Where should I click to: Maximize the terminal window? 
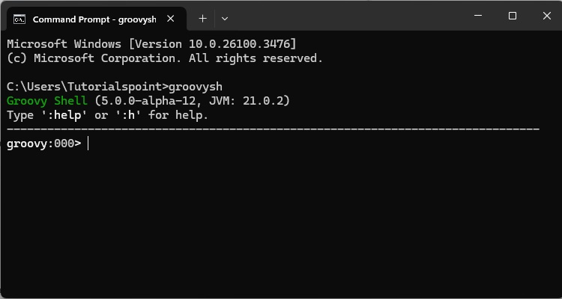pos(513,16)
